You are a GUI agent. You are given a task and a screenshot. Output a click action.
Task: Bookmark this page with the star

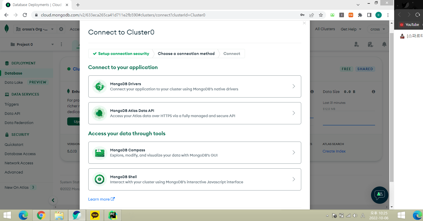point(321,15)
